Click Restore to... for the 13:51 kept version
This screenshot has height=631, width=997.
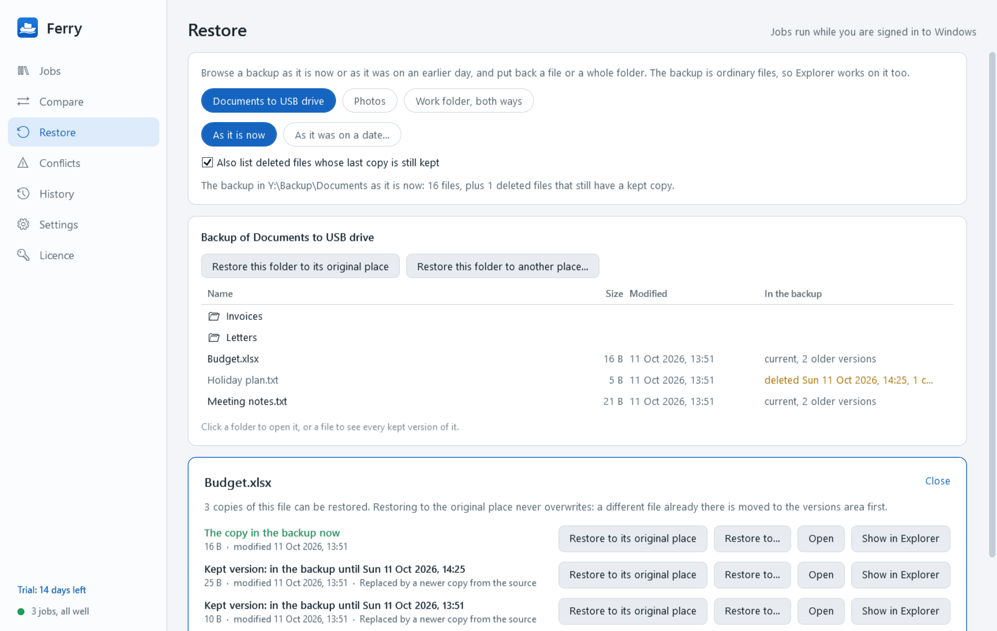(x=752, y=611)
